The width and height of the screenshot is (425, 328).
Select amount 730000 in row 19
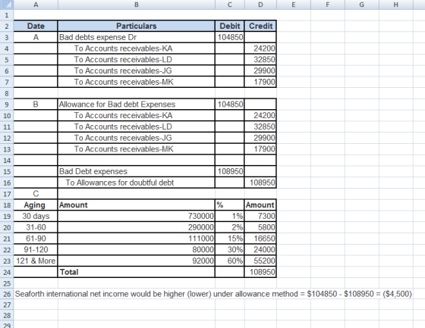(137, 216)
